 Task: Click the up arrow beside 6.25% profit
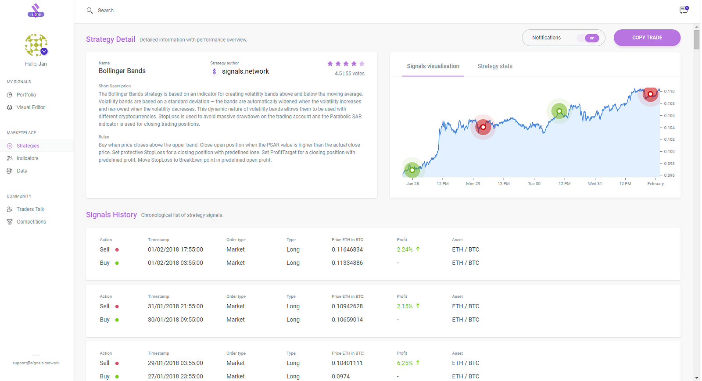point(418,363)
